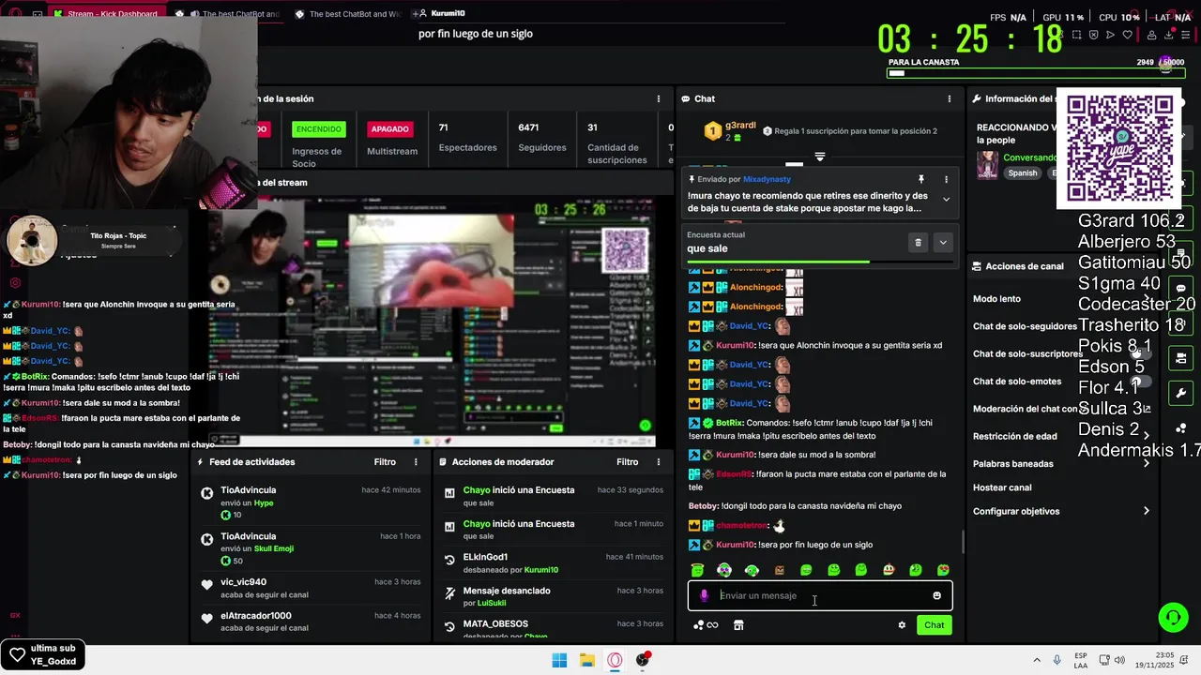Insert the brown box emote
Viewport: 1201px width, 675px height.
click(779, 570)
